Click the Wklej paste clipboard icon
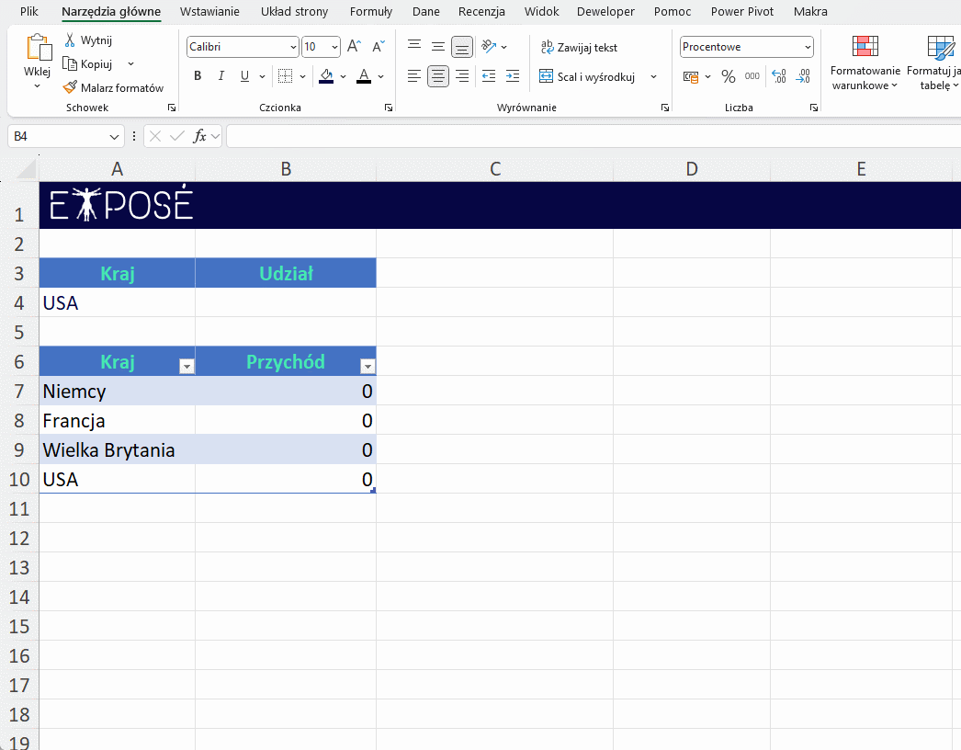 pos(38,48)
